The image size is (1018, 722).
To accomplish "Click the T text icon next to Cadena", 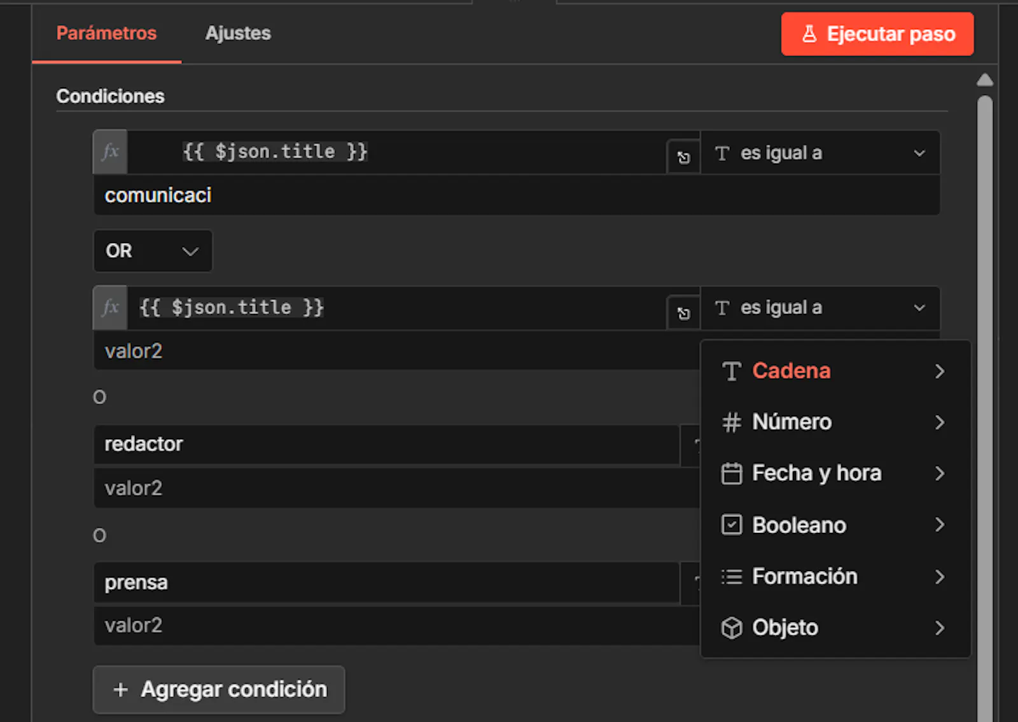I will (x=732, y=371).
